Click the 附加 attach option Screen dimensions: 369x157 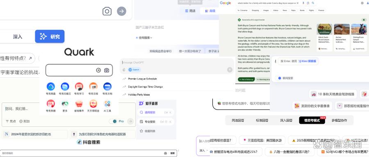25,121
